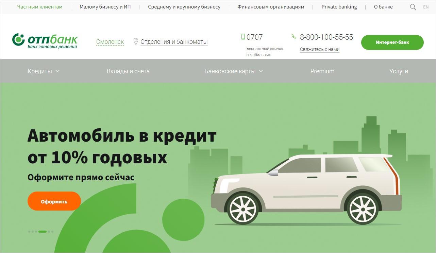The height and width of the screenshot is (253, 436).
Task: Expand the Кредиты dropdown menu
Action: point(43,71)
